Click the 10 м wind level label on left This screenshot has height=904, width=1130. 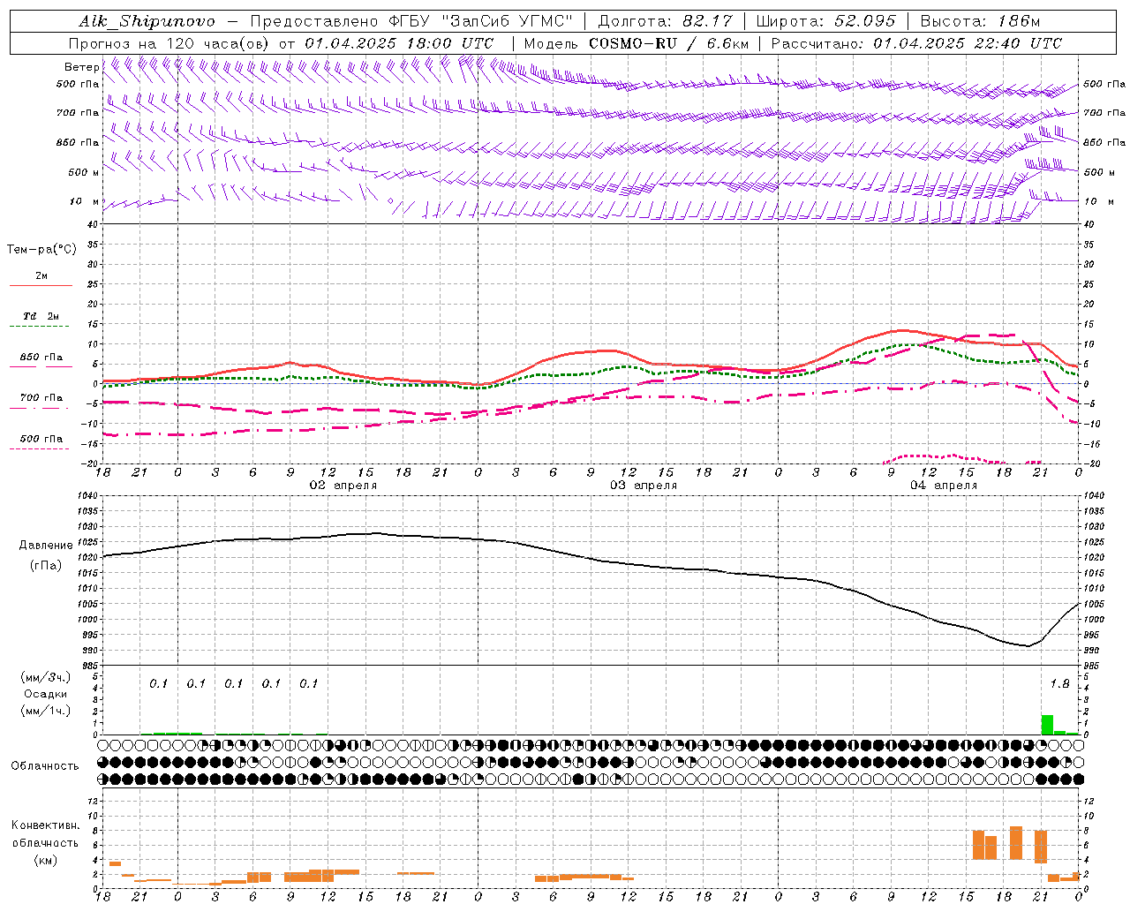(84, 201)
